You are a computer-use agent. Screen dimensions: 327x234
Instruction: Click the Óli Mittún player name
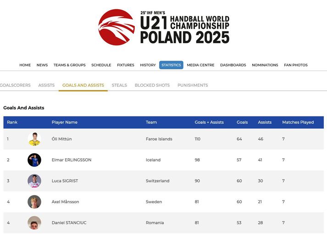click(x=62, y=139)
